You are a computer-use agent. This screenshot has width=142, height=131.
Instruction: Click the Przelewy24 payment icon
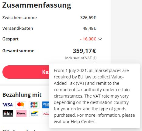46,113
